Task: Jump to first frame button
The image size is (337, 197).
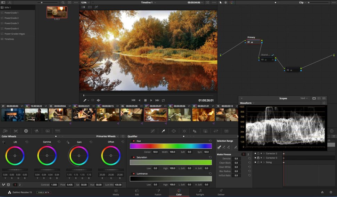Action: pos(133,100)
